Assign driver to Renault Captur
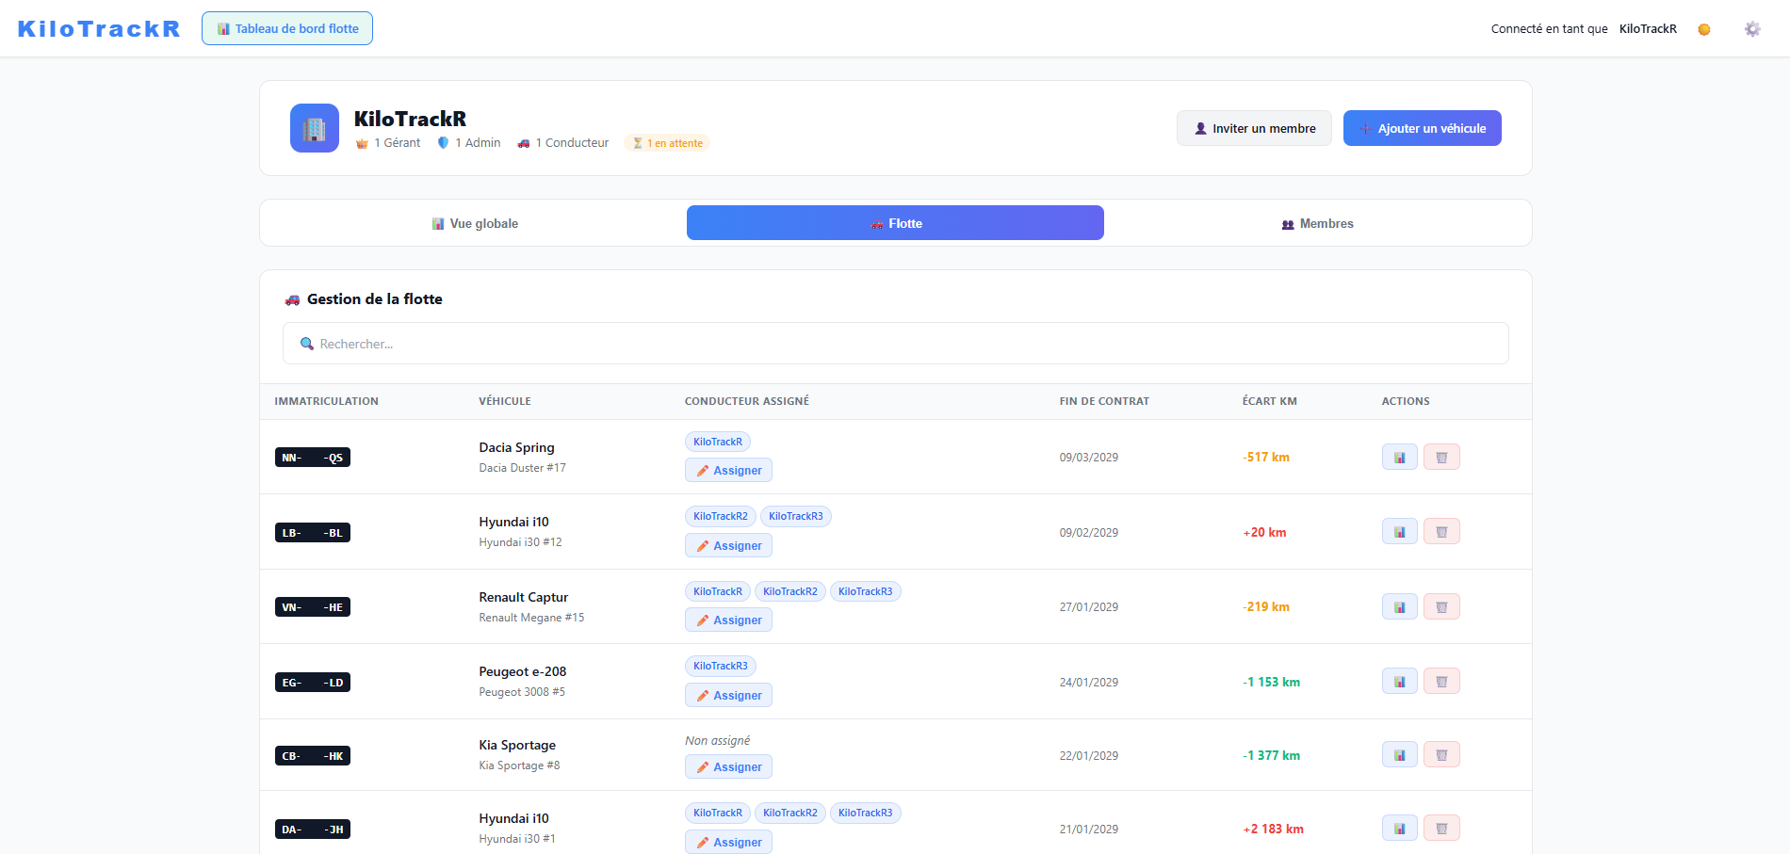1790x854 pixels. (728, 620)
